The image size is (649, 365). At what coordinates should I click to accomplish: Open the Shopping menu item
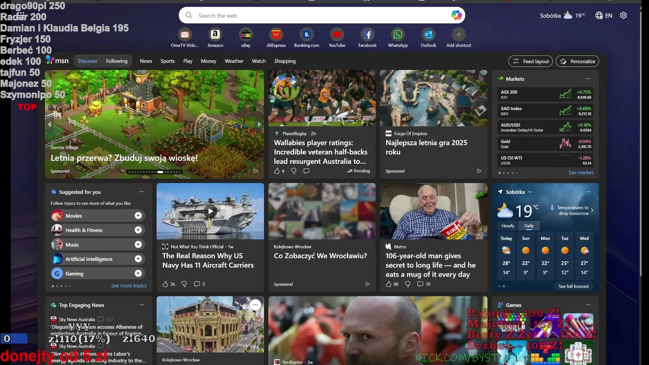coord(285,61)
